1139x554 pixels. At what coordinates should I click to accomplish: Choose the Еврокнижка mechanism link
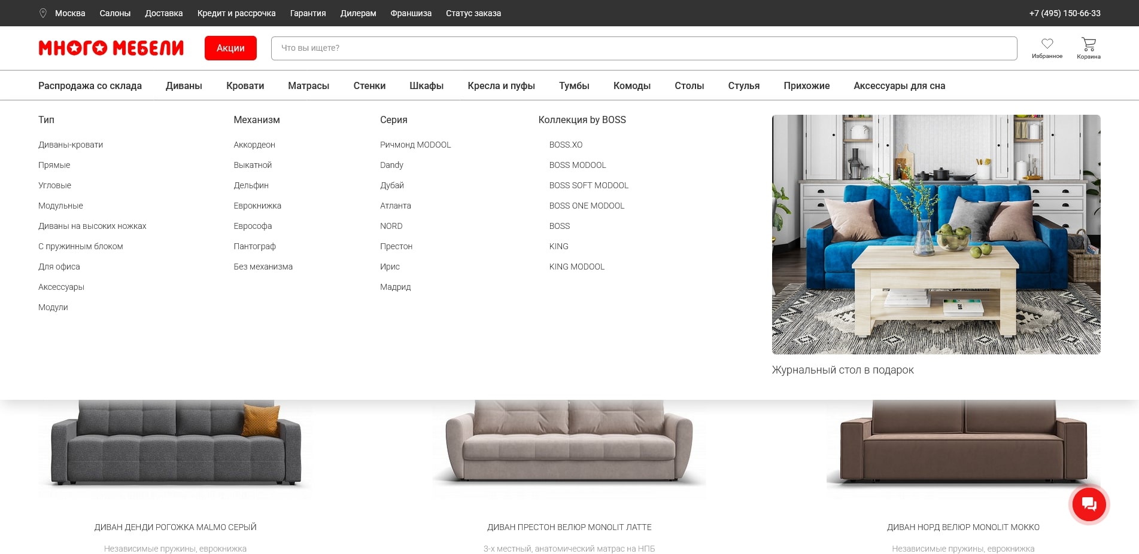(x=257, y=206)
